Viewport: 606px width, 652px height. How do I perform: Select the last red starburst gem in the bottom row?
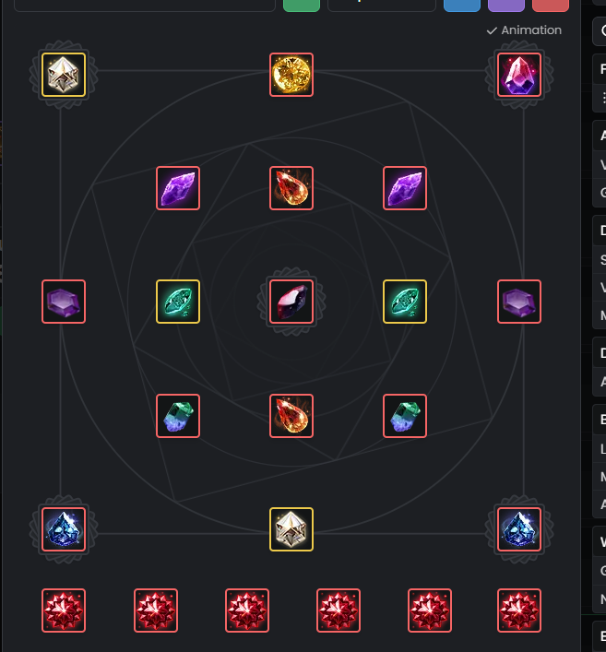pyautogui.click(x=519, y=611)
